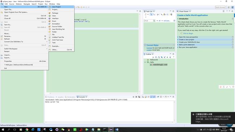Open the Navigate menu
Viewport: 235px width, 132px height.
[x=27, y=4]
